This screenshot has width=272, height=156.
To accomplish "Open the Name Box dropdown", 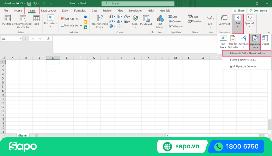I will coord(20,39).
